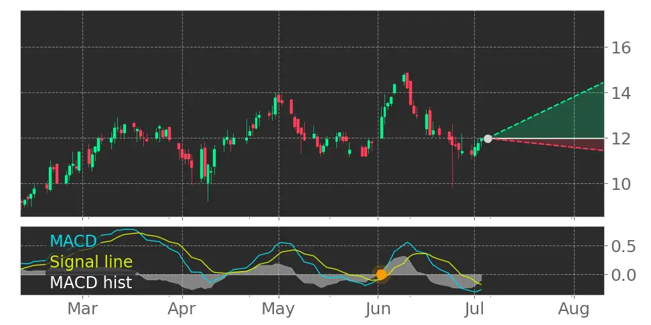Click the 10 price axis label

click(x=621, y=184)
